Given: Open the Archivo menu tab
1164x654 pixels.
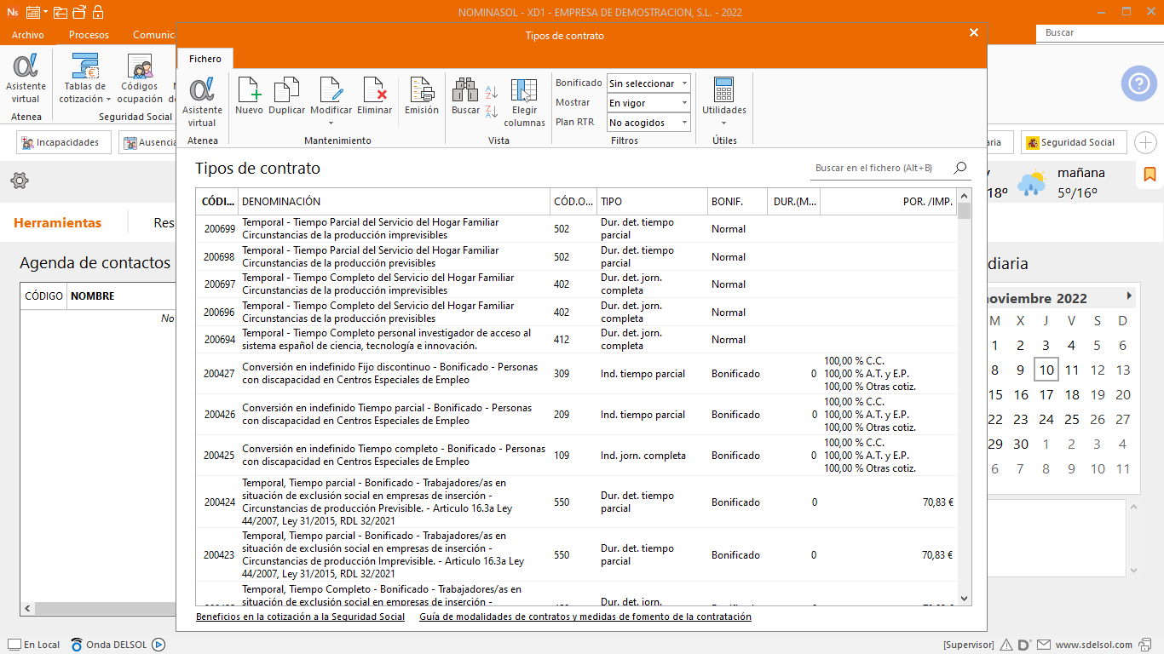Looking at the screenshot, I should tap(28, 35).
